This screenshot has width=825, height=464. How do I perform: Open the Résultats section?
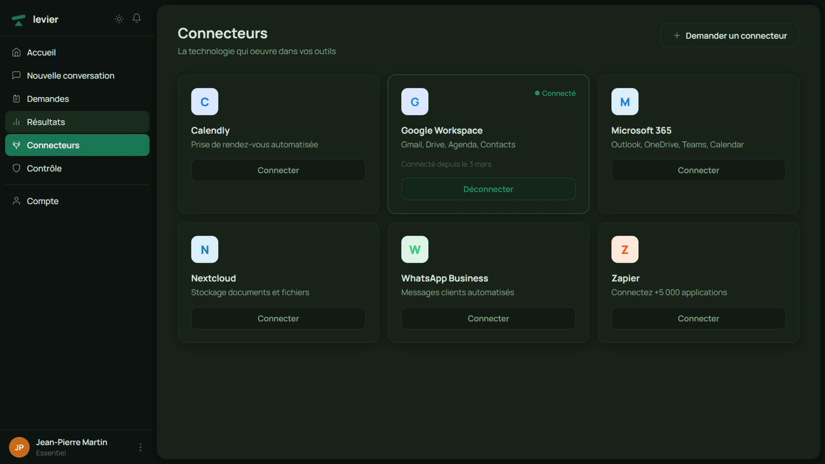pyautogui.click(x=77, y=122)
